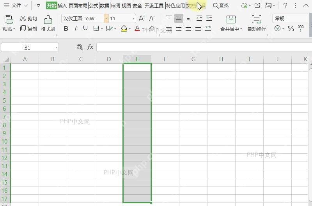Open the 文件 file menu
The height and width of the screenshot is (206, 312).
coord(16,5)
